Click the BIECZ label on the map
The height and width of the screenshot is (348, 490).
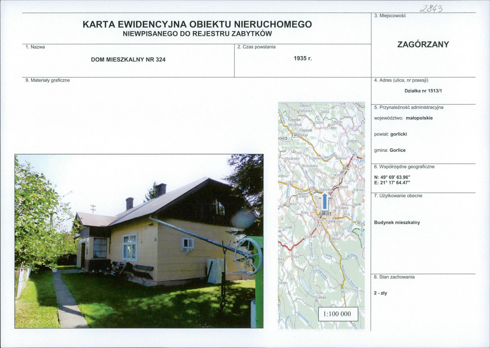tap(346, 169)
